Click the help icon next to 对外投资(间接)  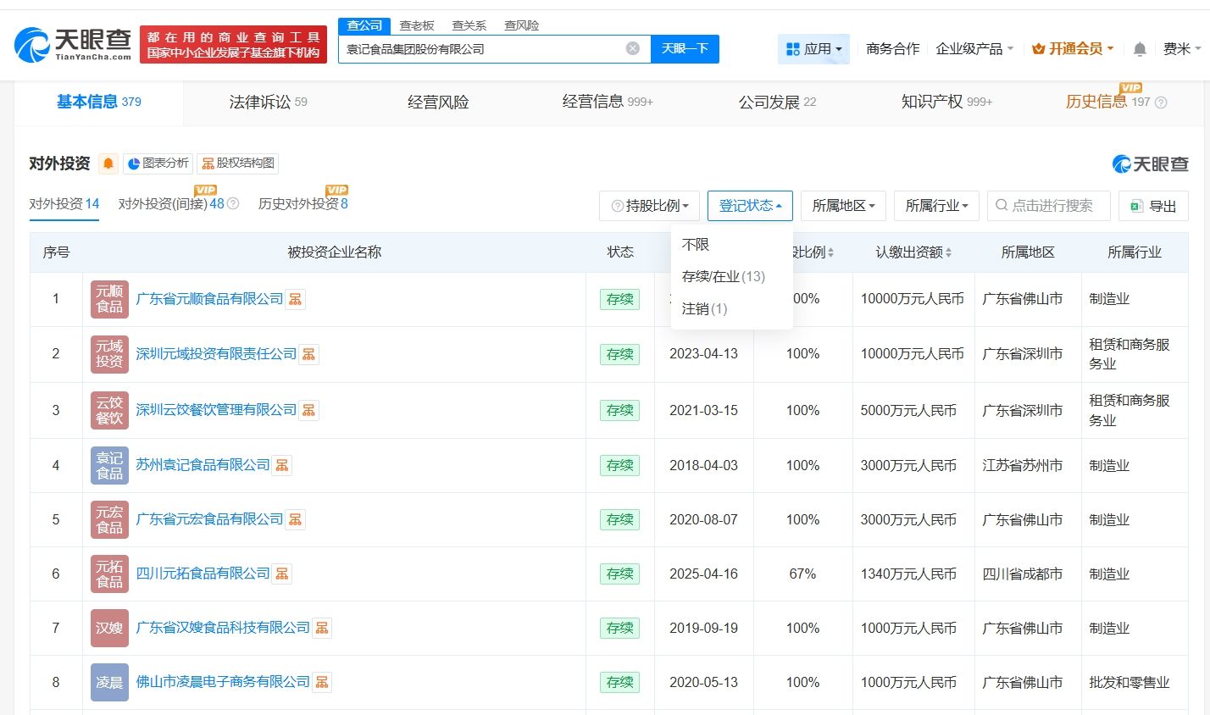pos(234,204)
